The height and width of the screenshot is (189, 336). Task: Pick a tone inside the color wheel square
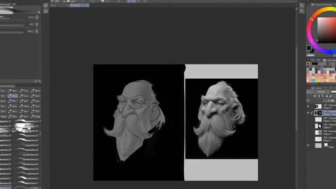click(x=327, y=30)
